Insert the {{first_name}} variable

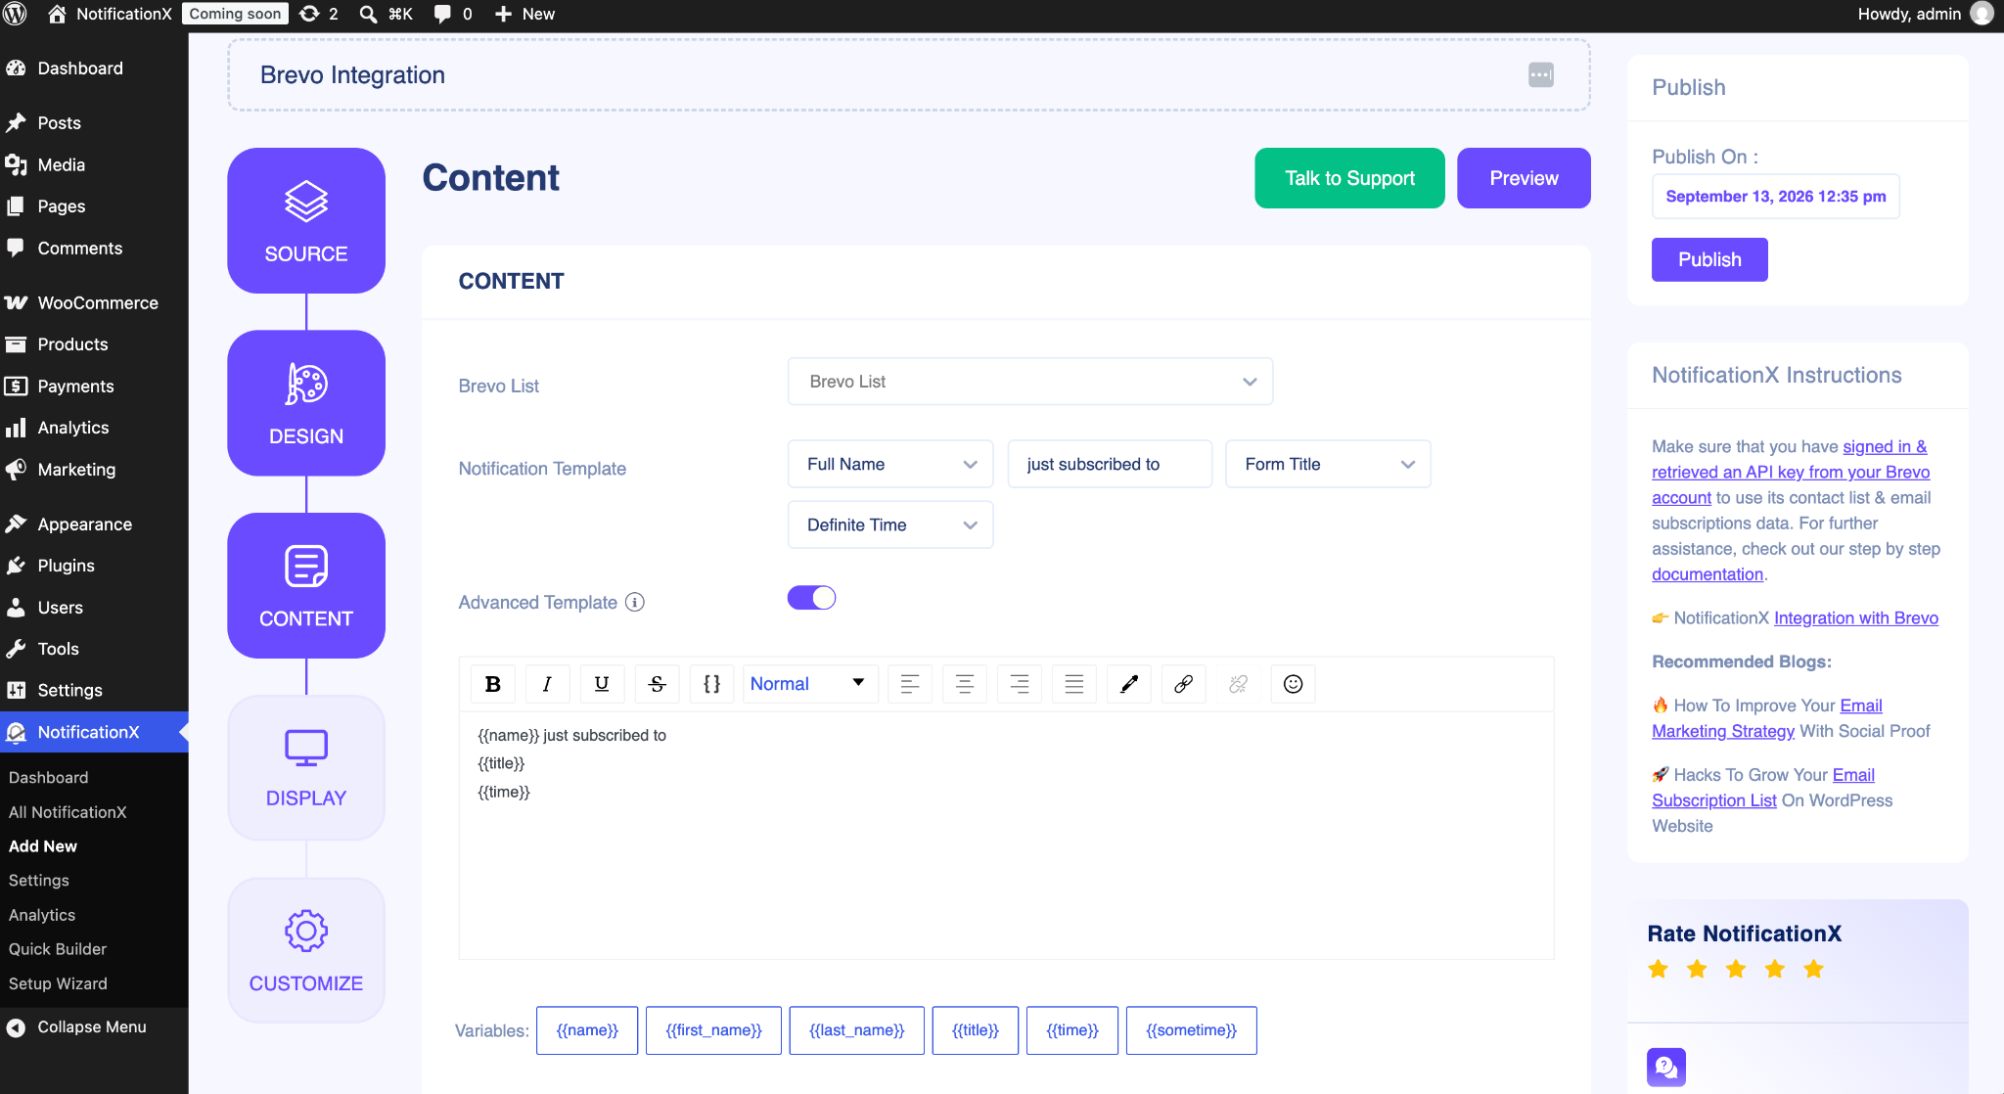(713, 1030)
